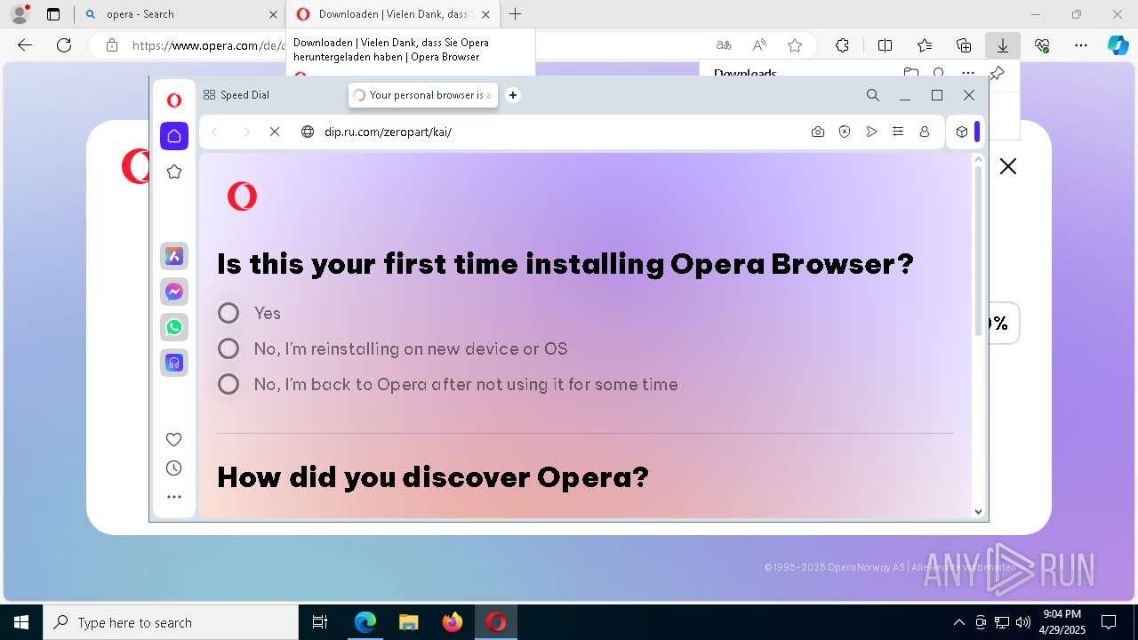The width and height of the screenshot is (1138, 640).
Task: Close the Opera download overlay with X
Action: 1008,166
